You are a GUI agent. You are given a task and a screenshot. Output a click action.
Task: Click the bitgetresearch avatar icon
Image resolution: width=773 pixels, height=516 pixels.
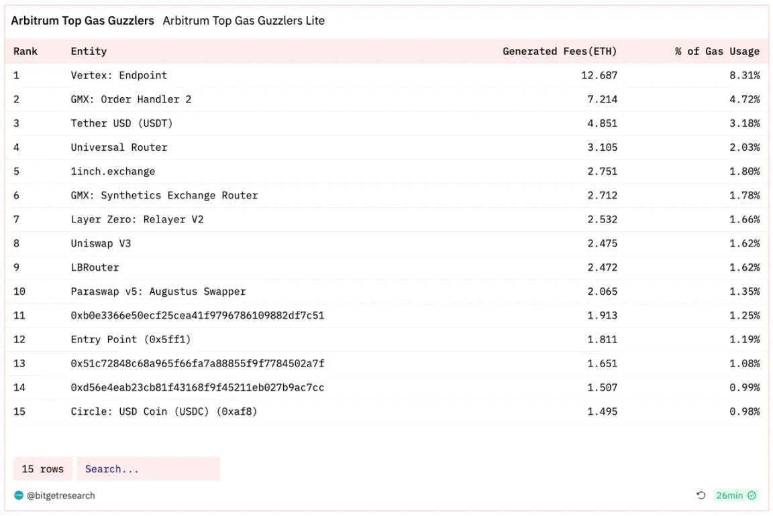coord(18,495)
